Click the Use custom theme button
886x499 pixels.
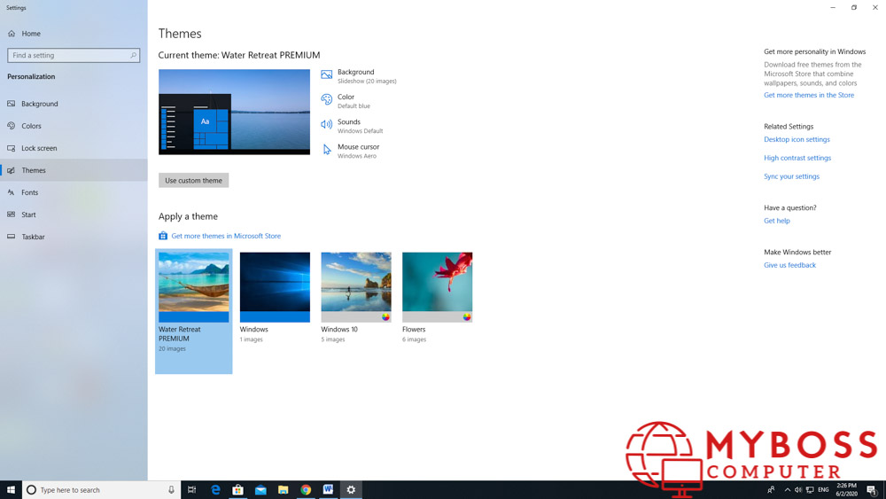coord(193,180)
